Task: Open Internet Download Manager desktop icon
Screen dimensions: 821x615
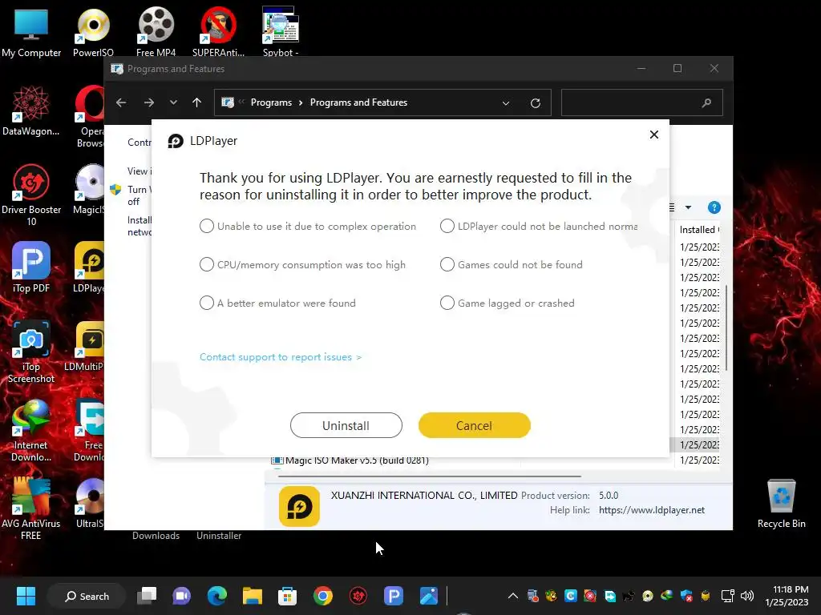Action: [x=31, y=431]
